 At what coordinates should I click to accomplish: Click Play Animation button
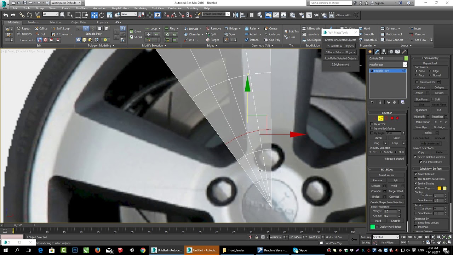415,237
